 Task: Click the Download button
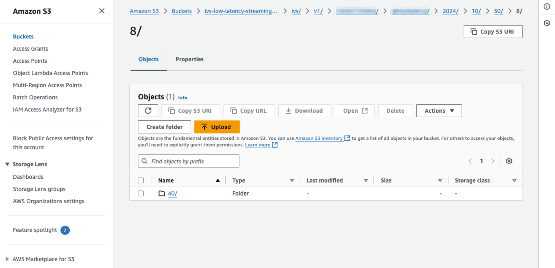click(305, 111)
